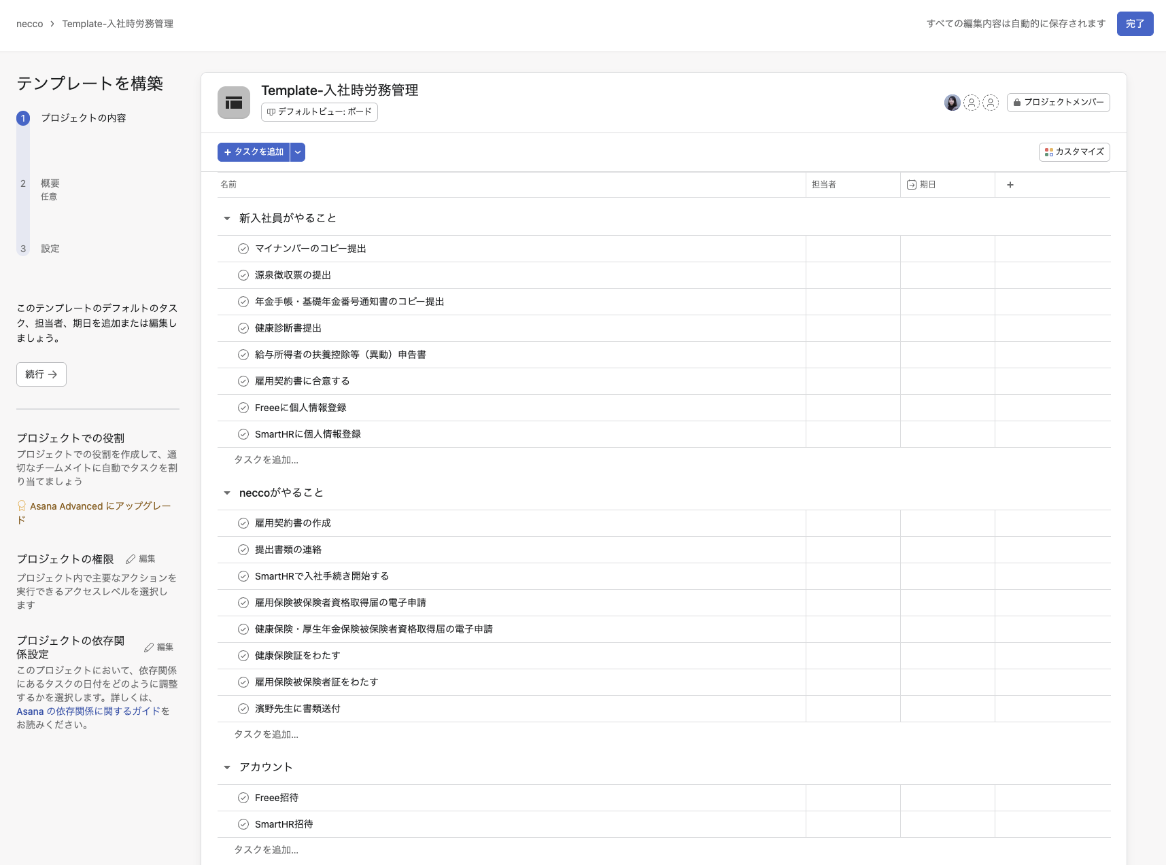The height and width of the screenshot is (865, 1166).
Task: Click the 期日 due date column header
Action: (947, 185)
